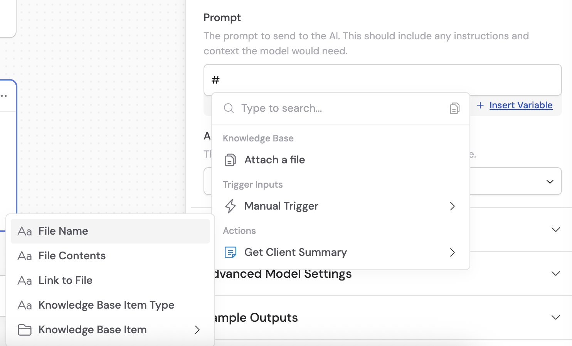Click the Get Client Summary document icon
The height and width of the screenshot is (346, 572).
click(230, 252)
